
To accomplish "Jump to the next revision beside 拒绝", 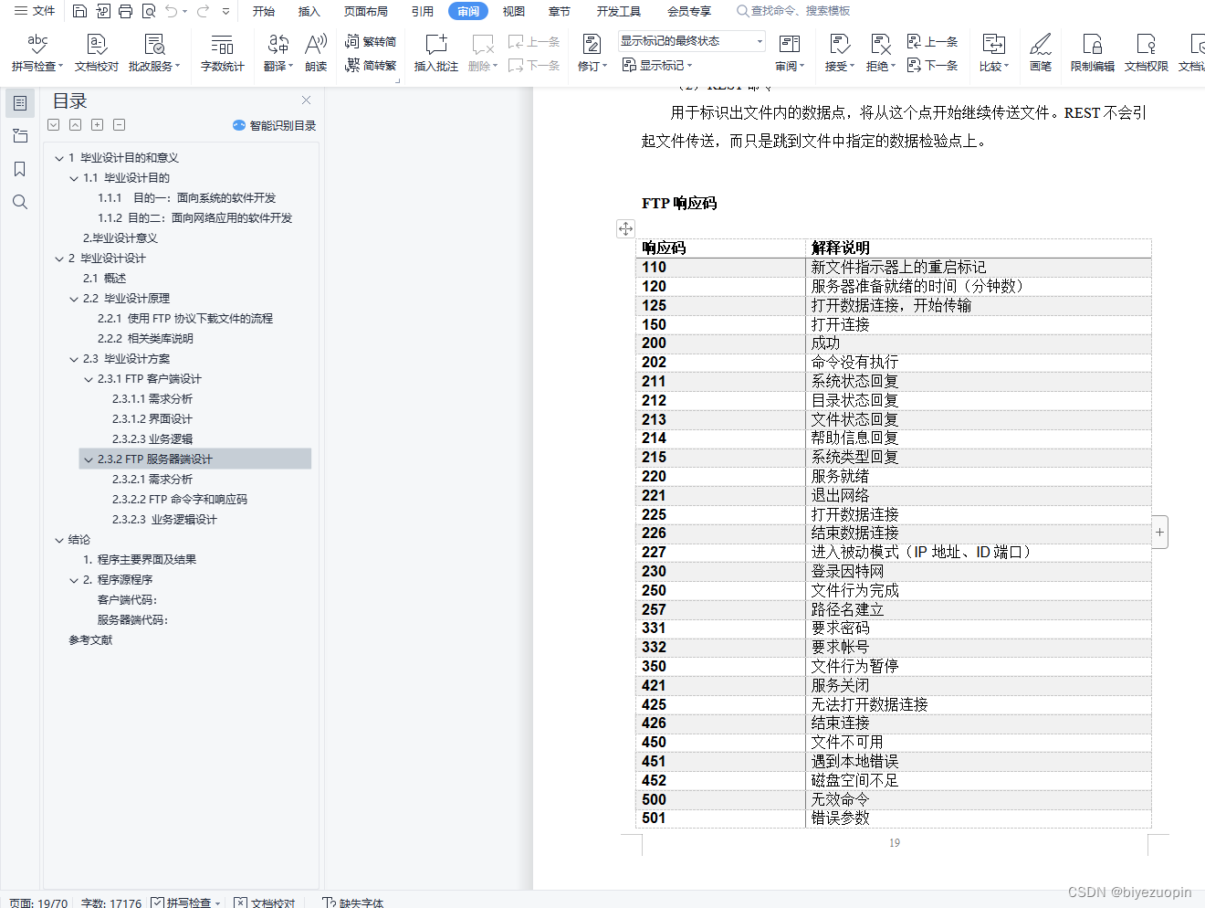I will tap(932, 65).
